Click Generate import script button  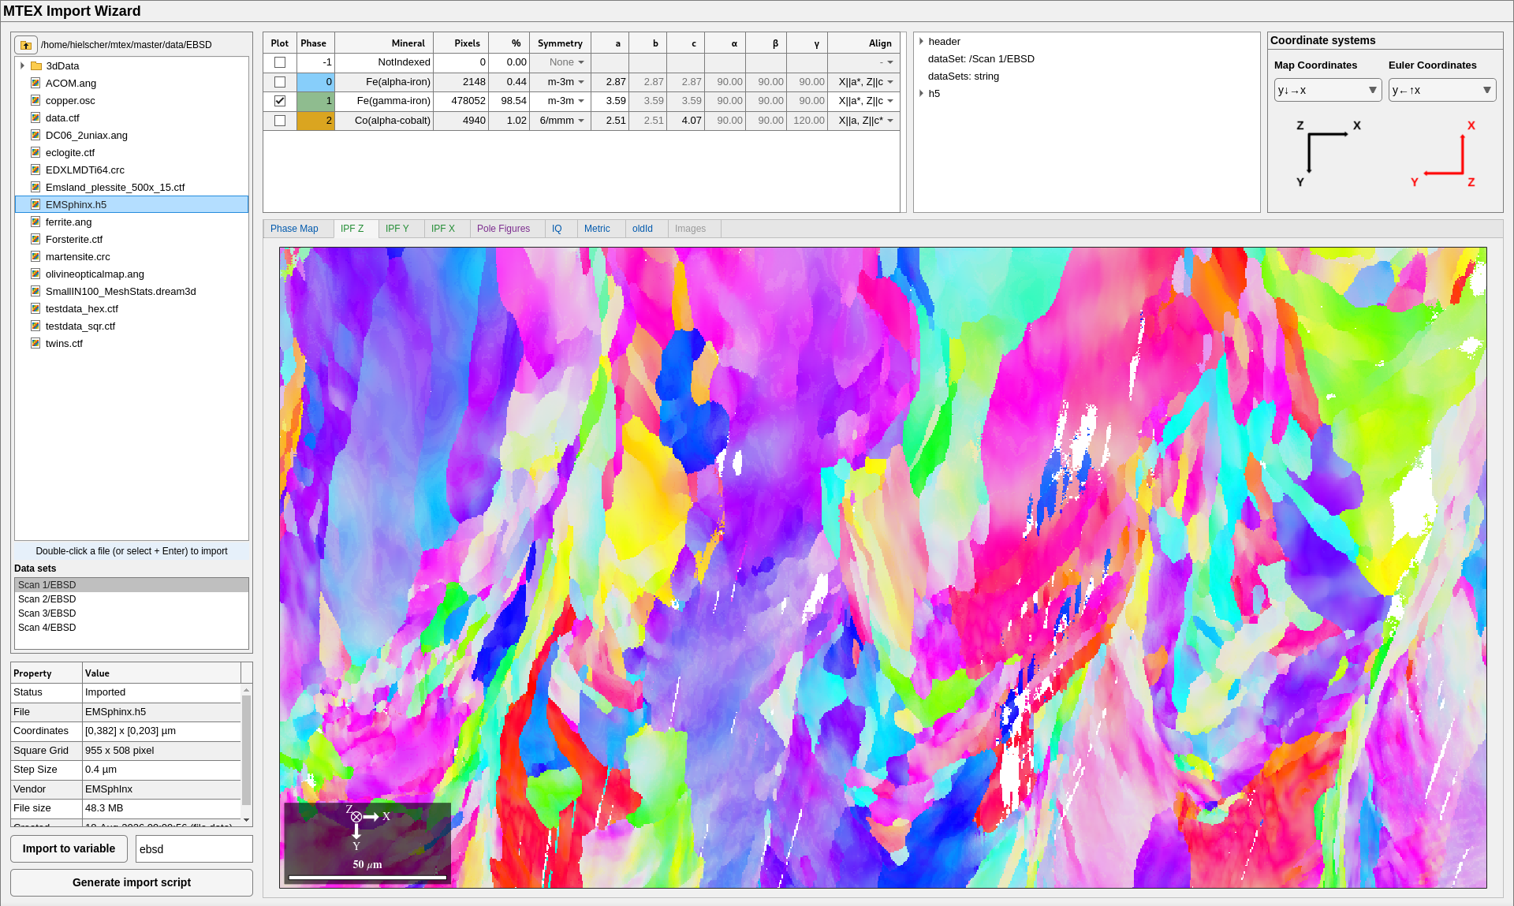tap(132, 882)
